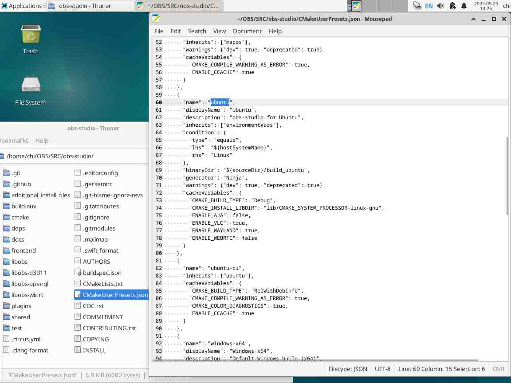Roll up the Mousepad window with the arrow

(474, 19)
